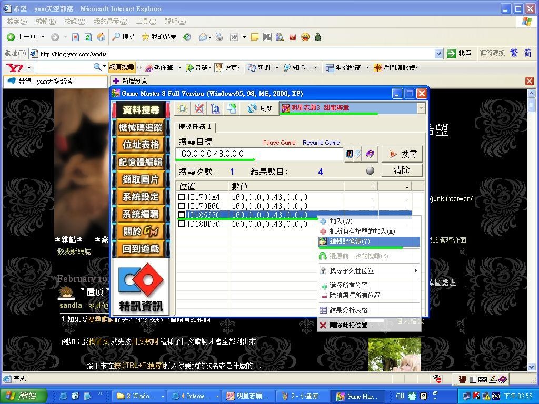Choose 刪除此格位置 menu entry
This screenshot has height=404, width=539.
point(369,325)
